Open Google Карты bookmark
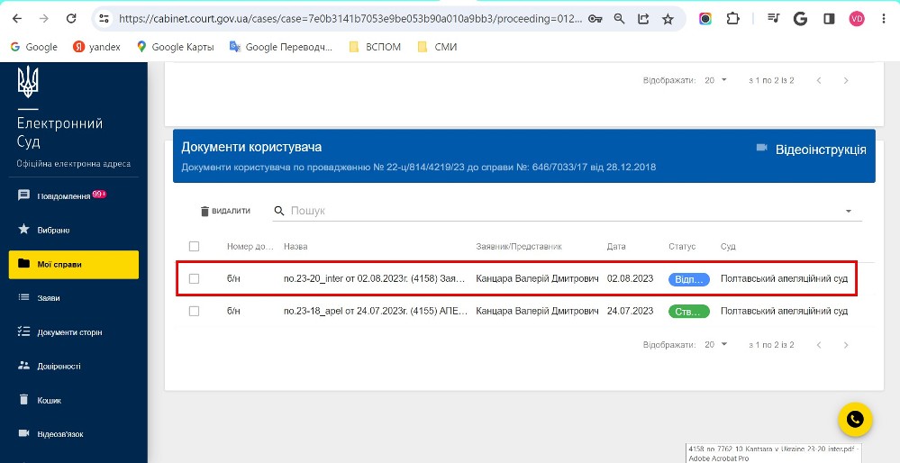This screenshot has height=463, width=900. point(175,47)
